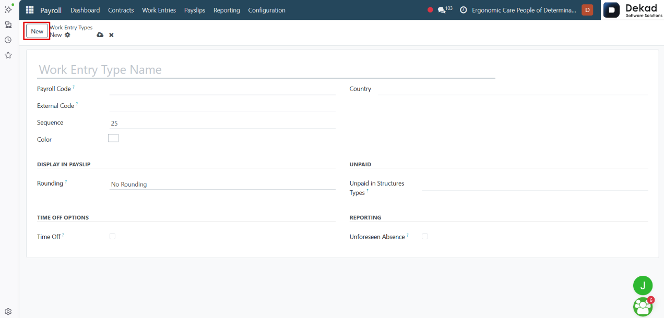This screenshot has width=664, height=318.
Task: Click into Work Entry Type Name field
Action: pos(266,70)
